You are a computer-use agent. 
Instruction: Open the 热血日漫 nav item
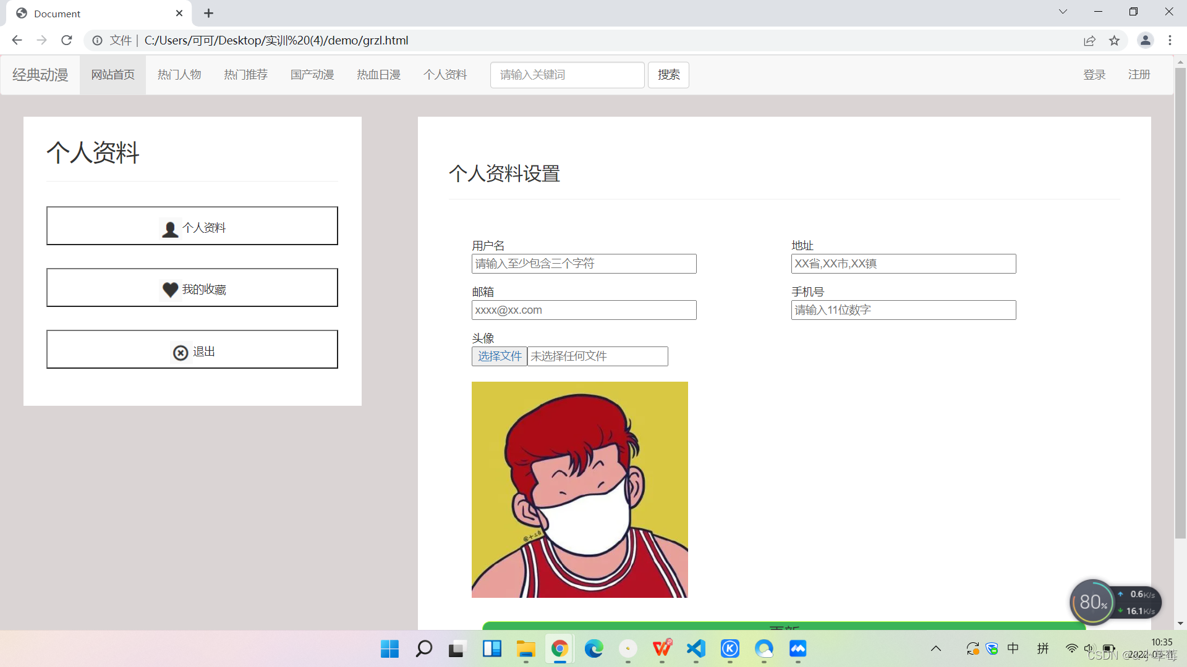click(378, 75)
